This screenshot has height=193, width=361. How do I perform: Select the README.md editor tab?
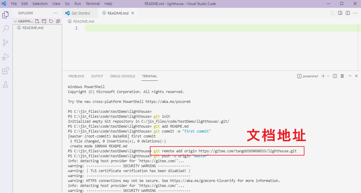click(118, 13)
